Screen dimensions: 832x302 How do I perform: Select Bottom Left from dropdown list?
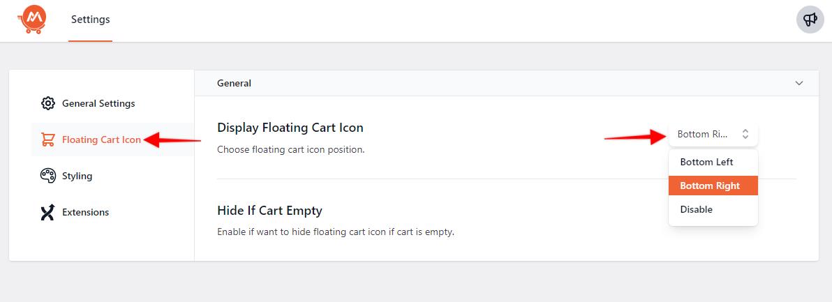pos(706,162)
